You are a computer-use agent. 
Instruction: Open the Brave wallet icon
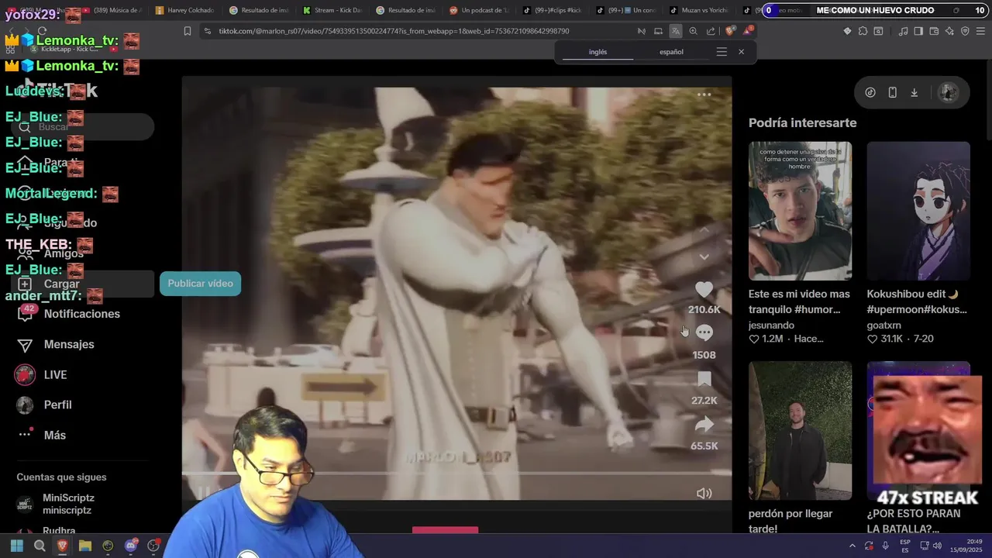[934, 31]
